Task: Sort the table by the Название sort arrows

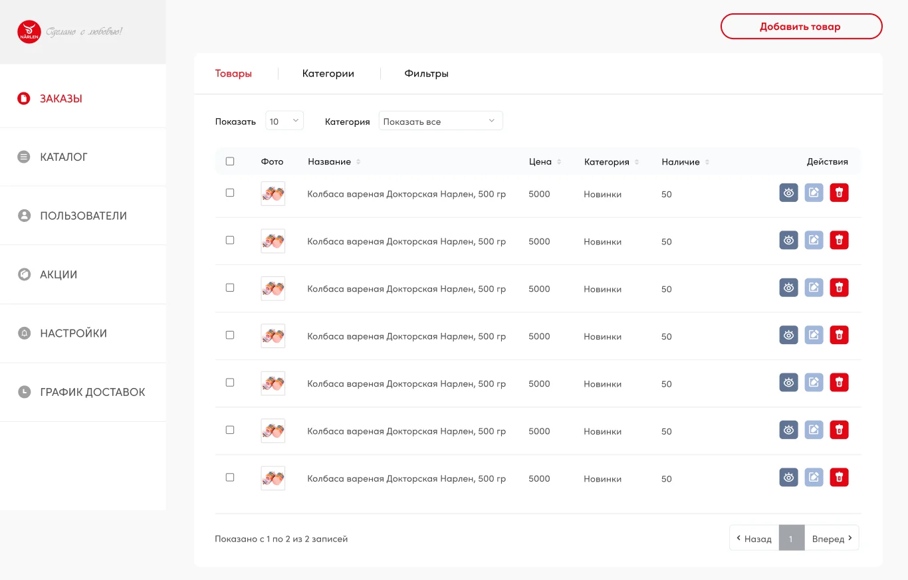Action: (358, 162)
